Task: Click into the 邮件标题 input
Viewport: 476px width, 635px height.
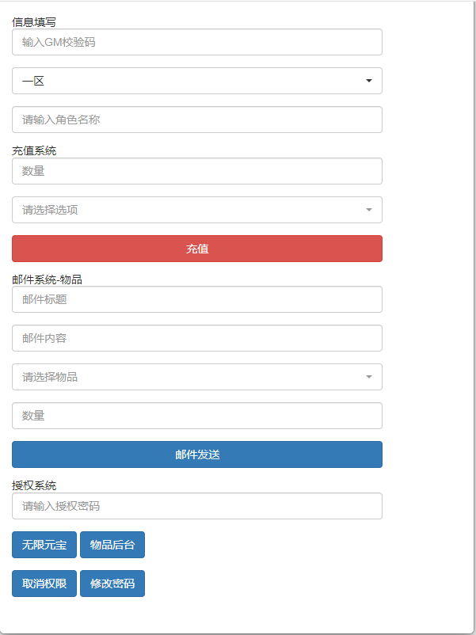Action: 196,299
